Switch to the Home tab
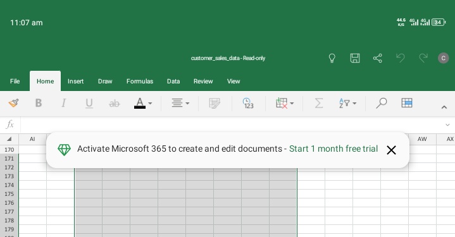This screenshot has height=237, width=455. coord(46,82)
